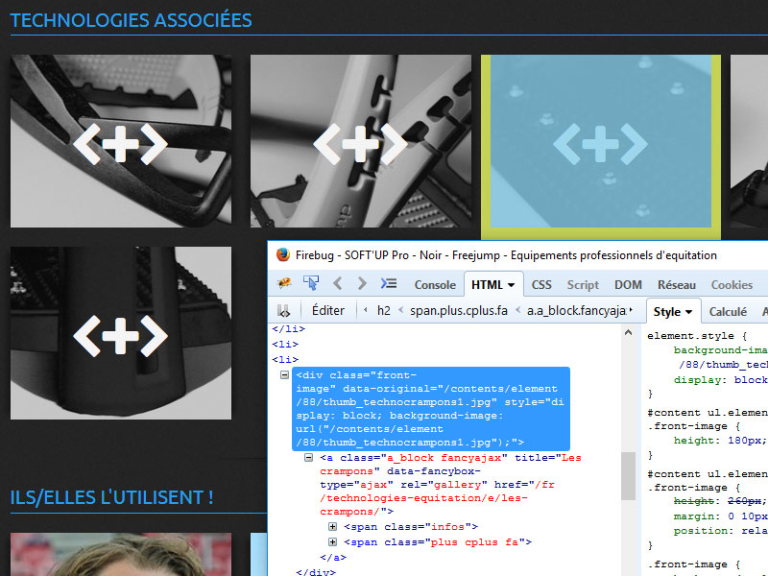768x576 pixels.
Task: Select a.a_block.fancyajax breadcrumb
Action: point(577,310)
